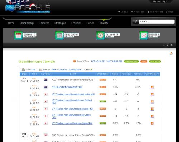Click the green previous week button
Viewport: 179px width, 142px height.
point(131,61)
